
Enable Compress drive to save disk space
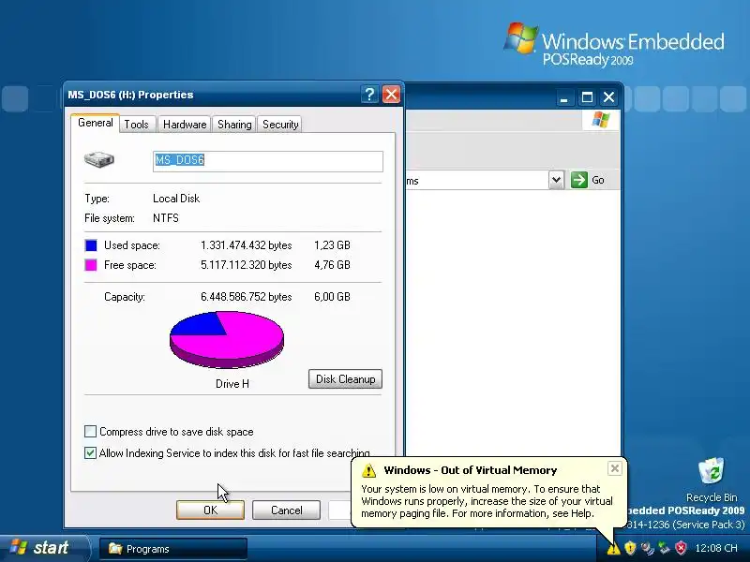(90, 432)
